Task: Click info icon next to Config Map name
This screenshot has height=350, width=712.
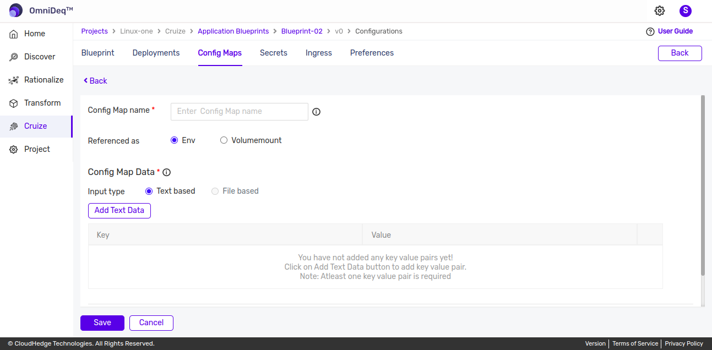Action: click(x=316, y=112)
